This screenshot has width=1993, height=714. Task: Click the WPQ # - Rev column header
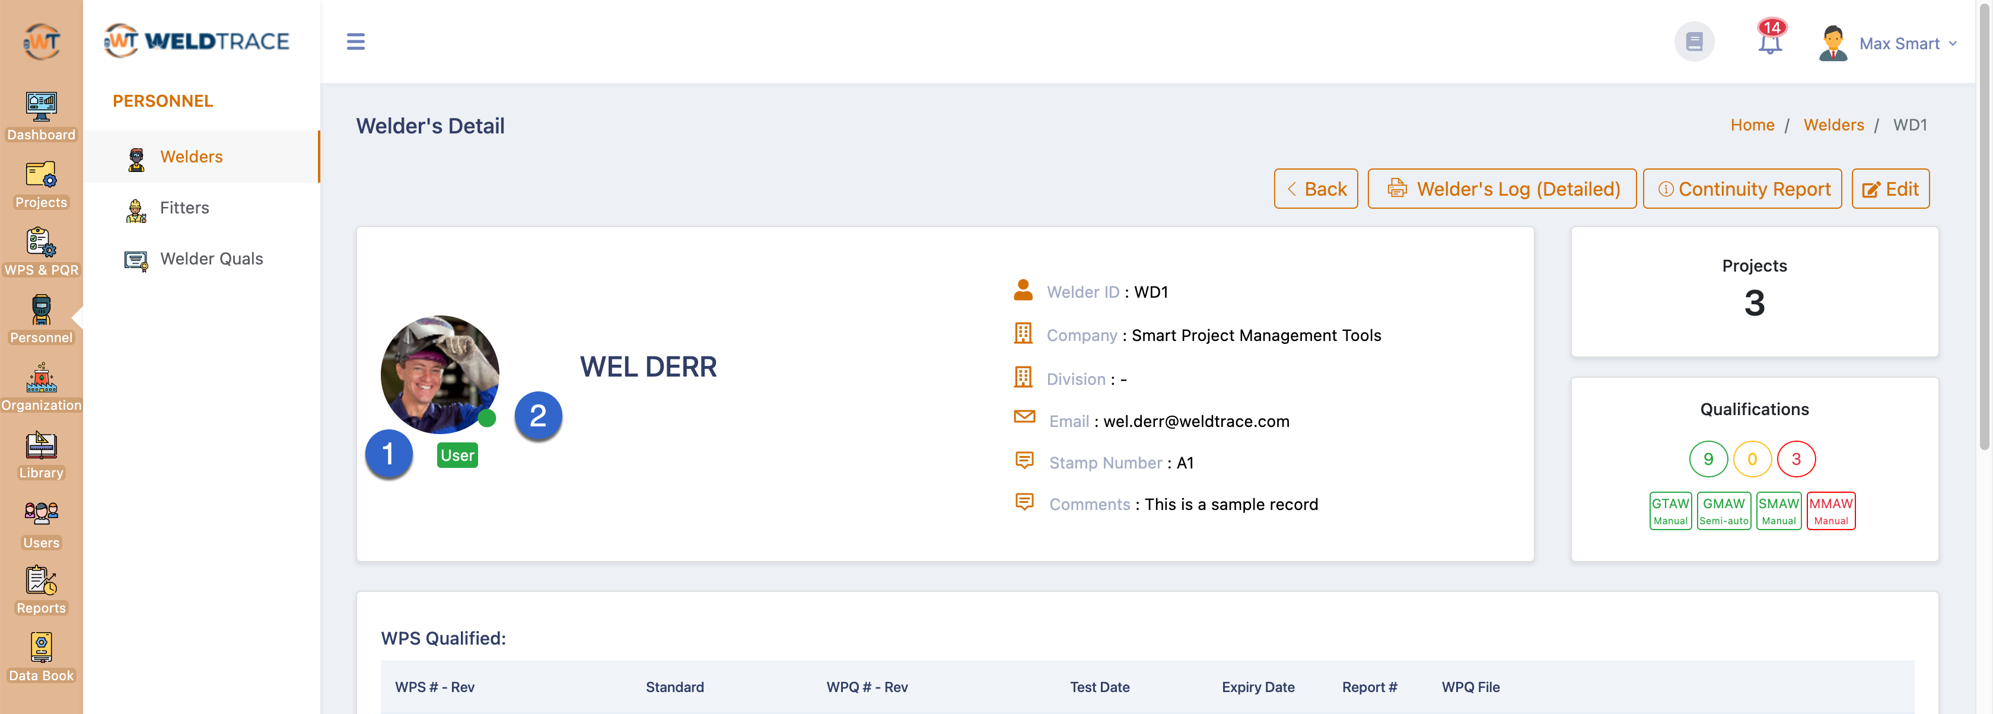pos(867,688)
